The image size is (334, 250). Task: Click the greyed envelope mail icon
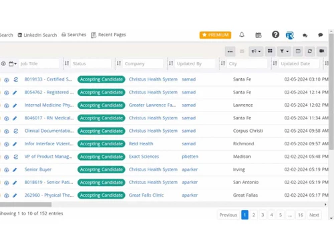(x=242, y=51)
